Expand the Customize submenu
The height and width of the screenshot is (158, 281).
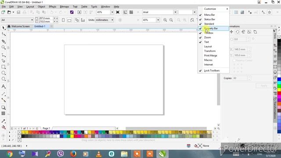pyautogui.click(x=213, y=9)
